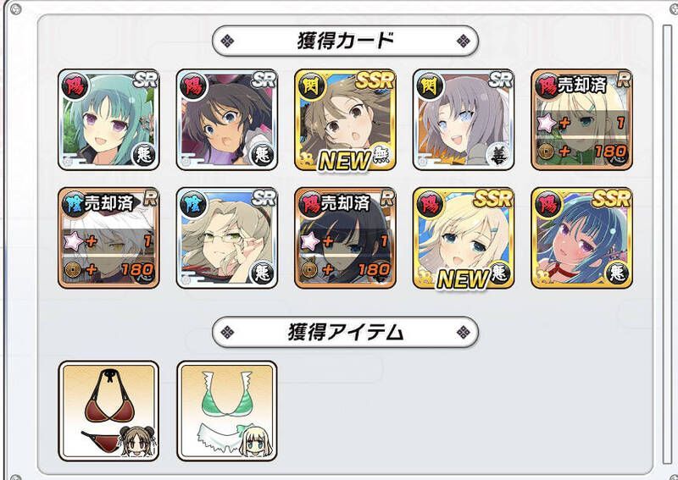This screenshot has width=678, height=480.
Task: Open the dark-haired ponytail SR card
Action: click(227, 119)
